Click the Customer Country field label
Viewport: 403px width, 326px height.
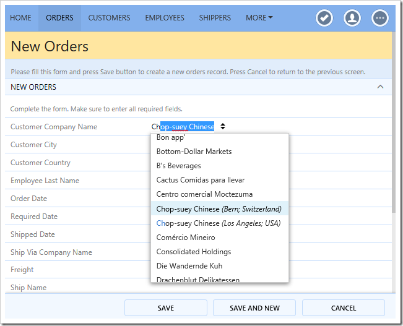pos(40,163)
